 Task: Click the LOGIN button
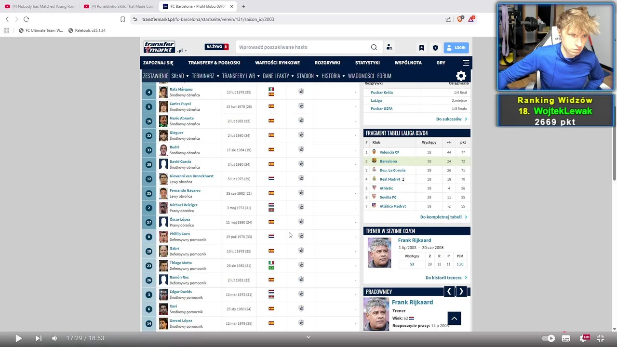(x=456, y=48)
